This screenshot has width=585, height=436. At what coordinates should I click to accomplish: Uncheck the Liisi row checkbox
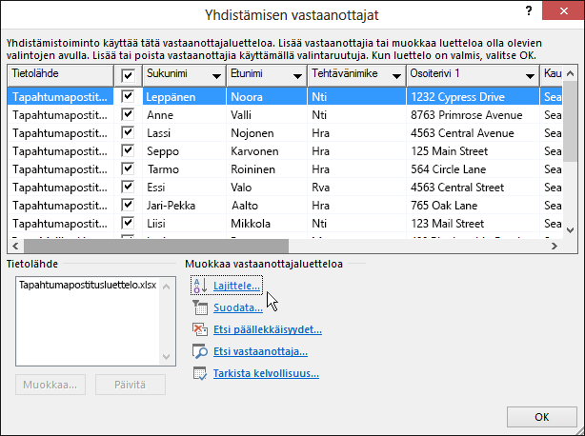(128, 223)
